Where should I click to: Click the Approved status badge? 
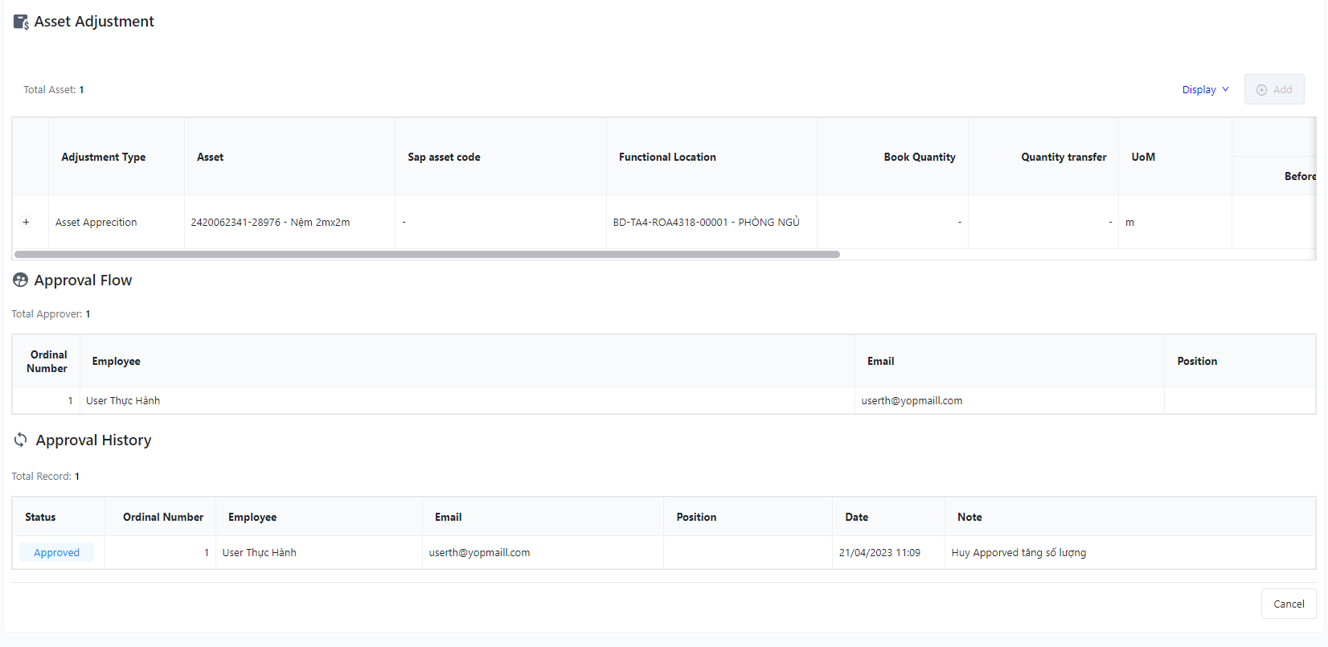tap(56, 553)
